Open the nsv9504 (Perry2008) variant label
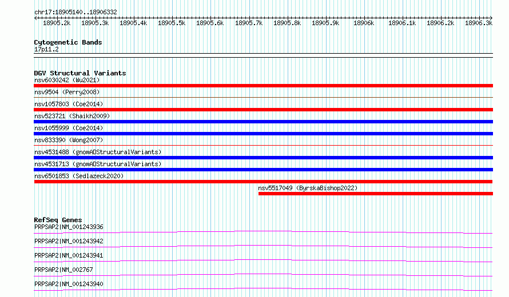This screenshot has width=509, height=297. [67, 92]
